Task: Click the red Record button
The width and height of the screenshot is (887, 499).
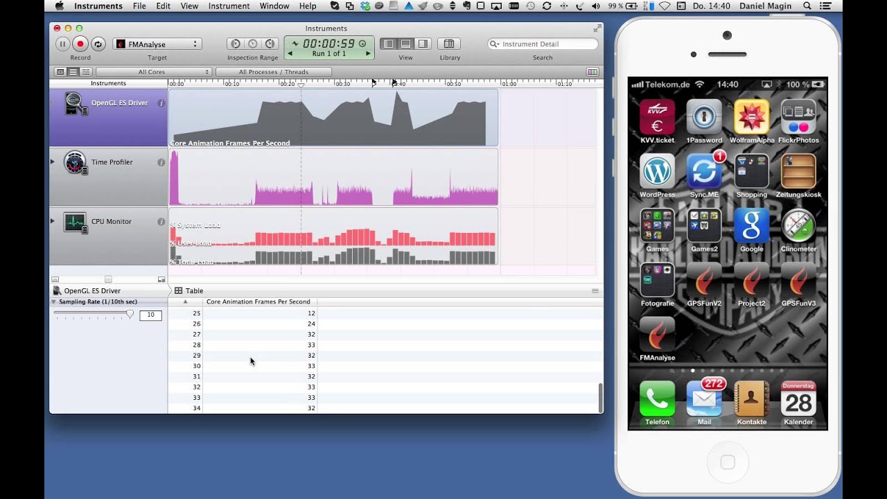Action: (80, 44)
